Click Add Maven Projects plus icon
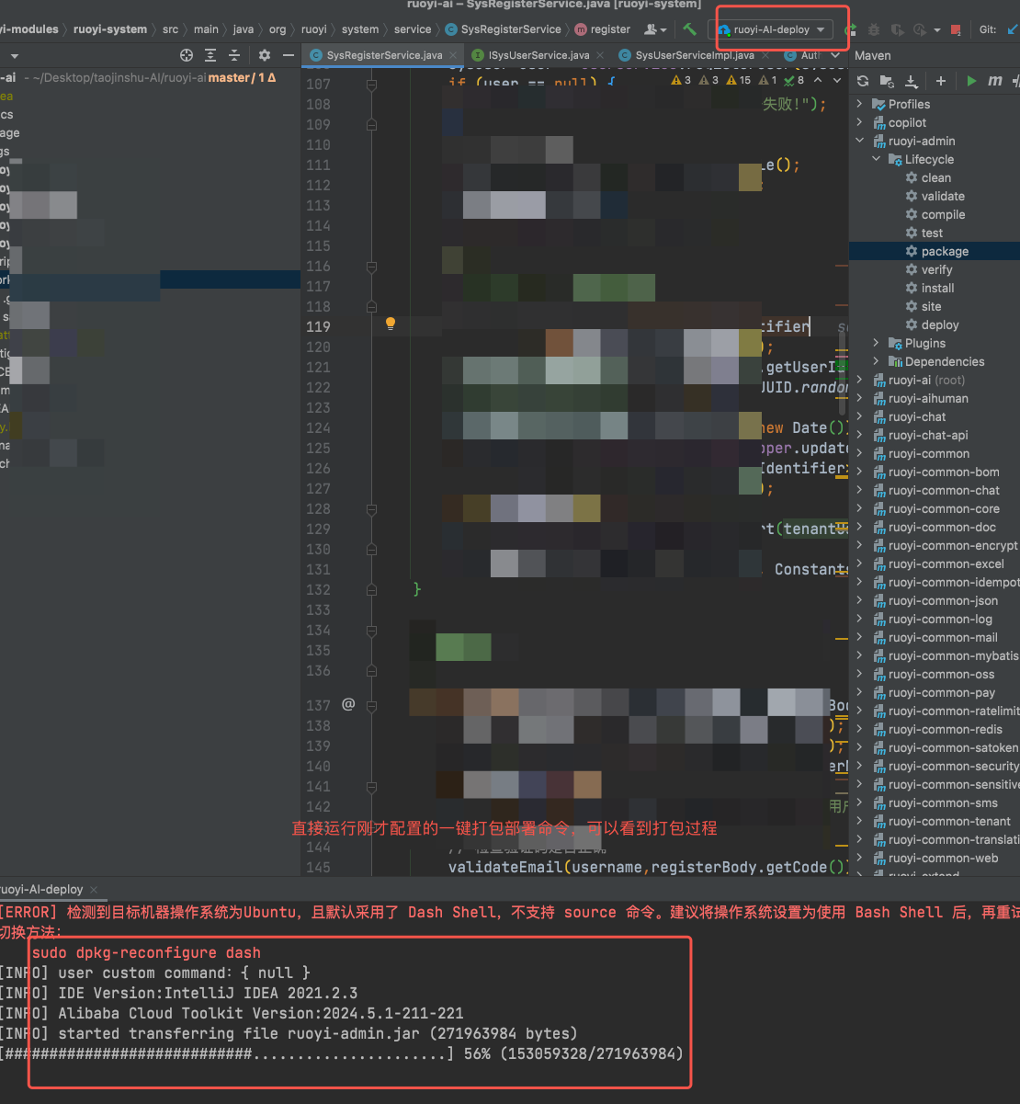Screen dimensions: 1020x1104 click(940, 81)
